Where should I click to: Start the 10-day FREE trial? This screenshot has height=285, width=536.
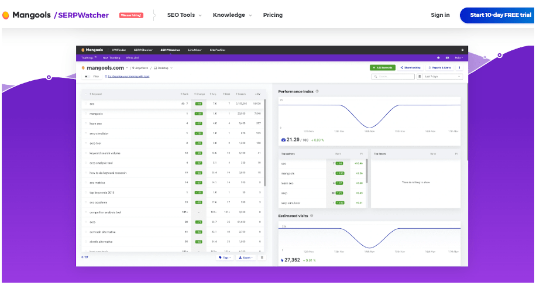(498, 15)
